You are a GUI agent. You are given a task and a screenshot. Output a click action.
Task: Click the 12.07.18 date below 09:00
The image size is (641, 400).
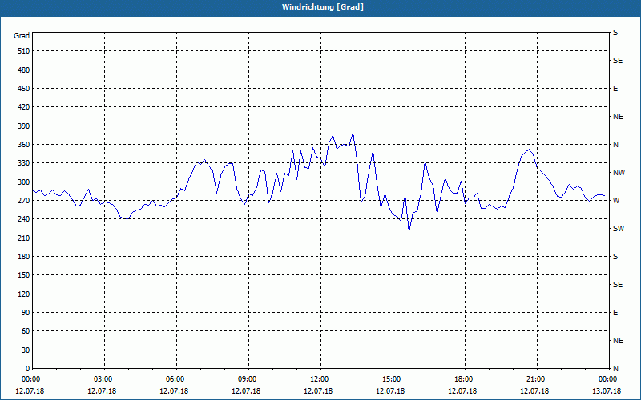click(246, 391)
